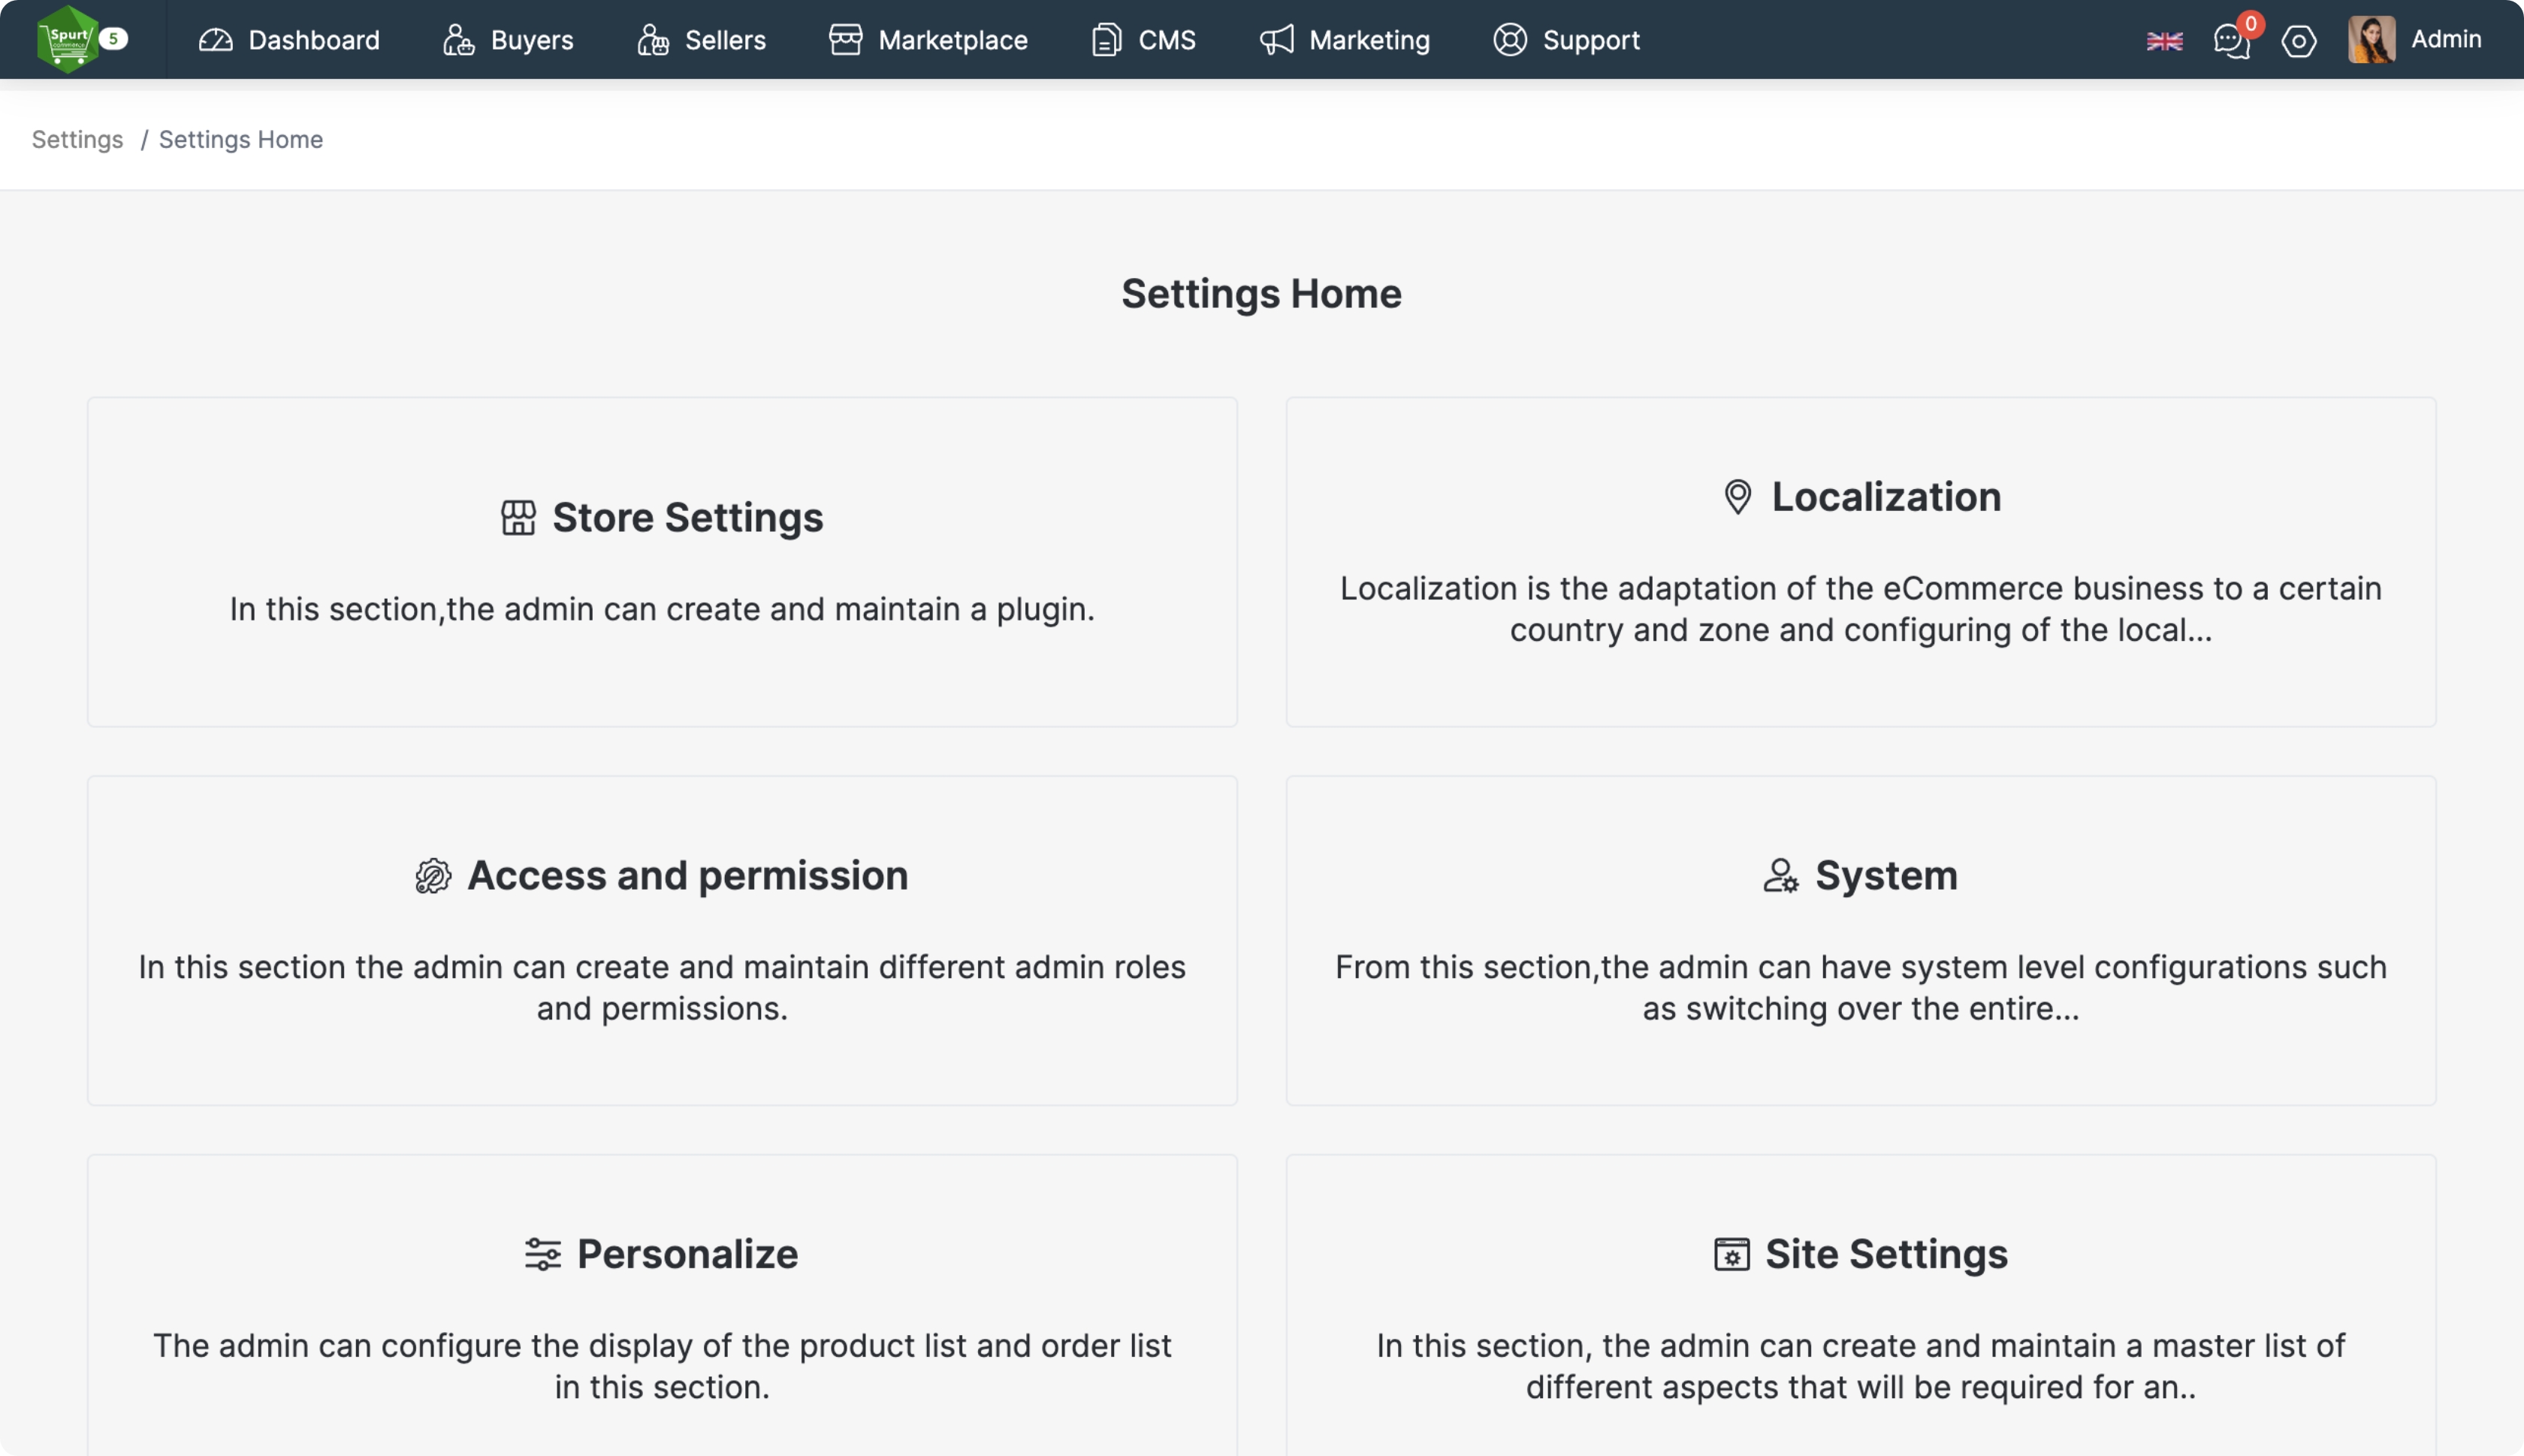The height and width of the screenshot is (1456, 2524).
Task: Click Store Settings plugin description text
Action: 662,609
